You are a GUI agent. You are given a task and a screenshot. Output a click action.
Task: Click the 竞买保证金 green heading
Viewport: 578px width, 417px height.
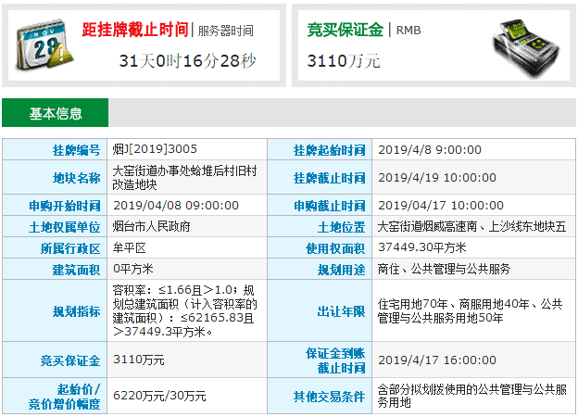coord(346,30)
